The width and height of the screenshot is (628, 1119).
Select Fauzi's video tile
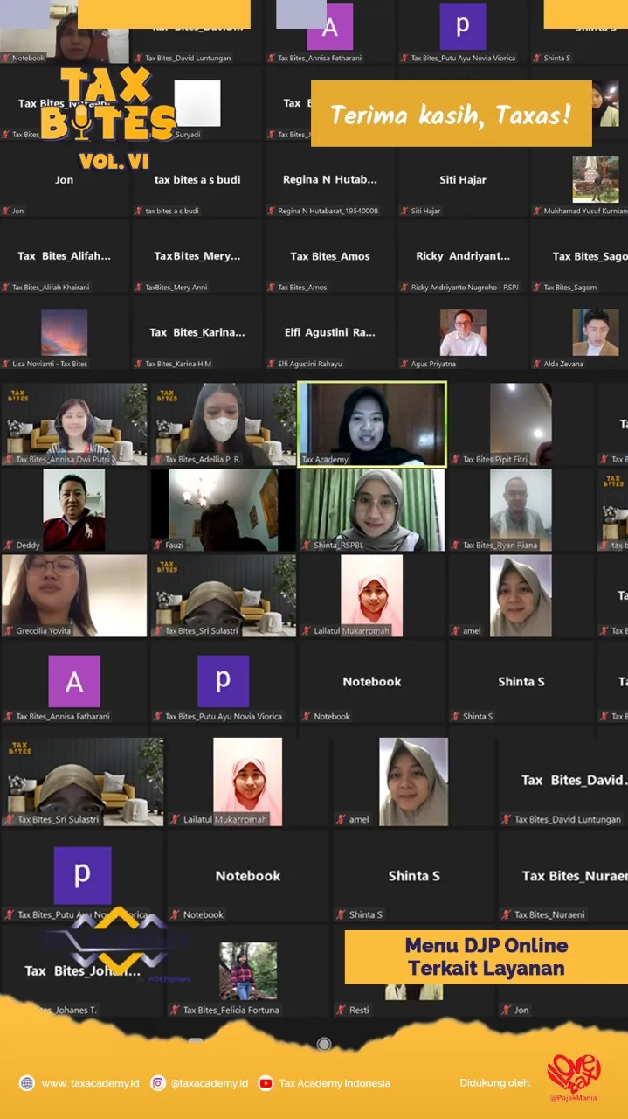[223, 510]
